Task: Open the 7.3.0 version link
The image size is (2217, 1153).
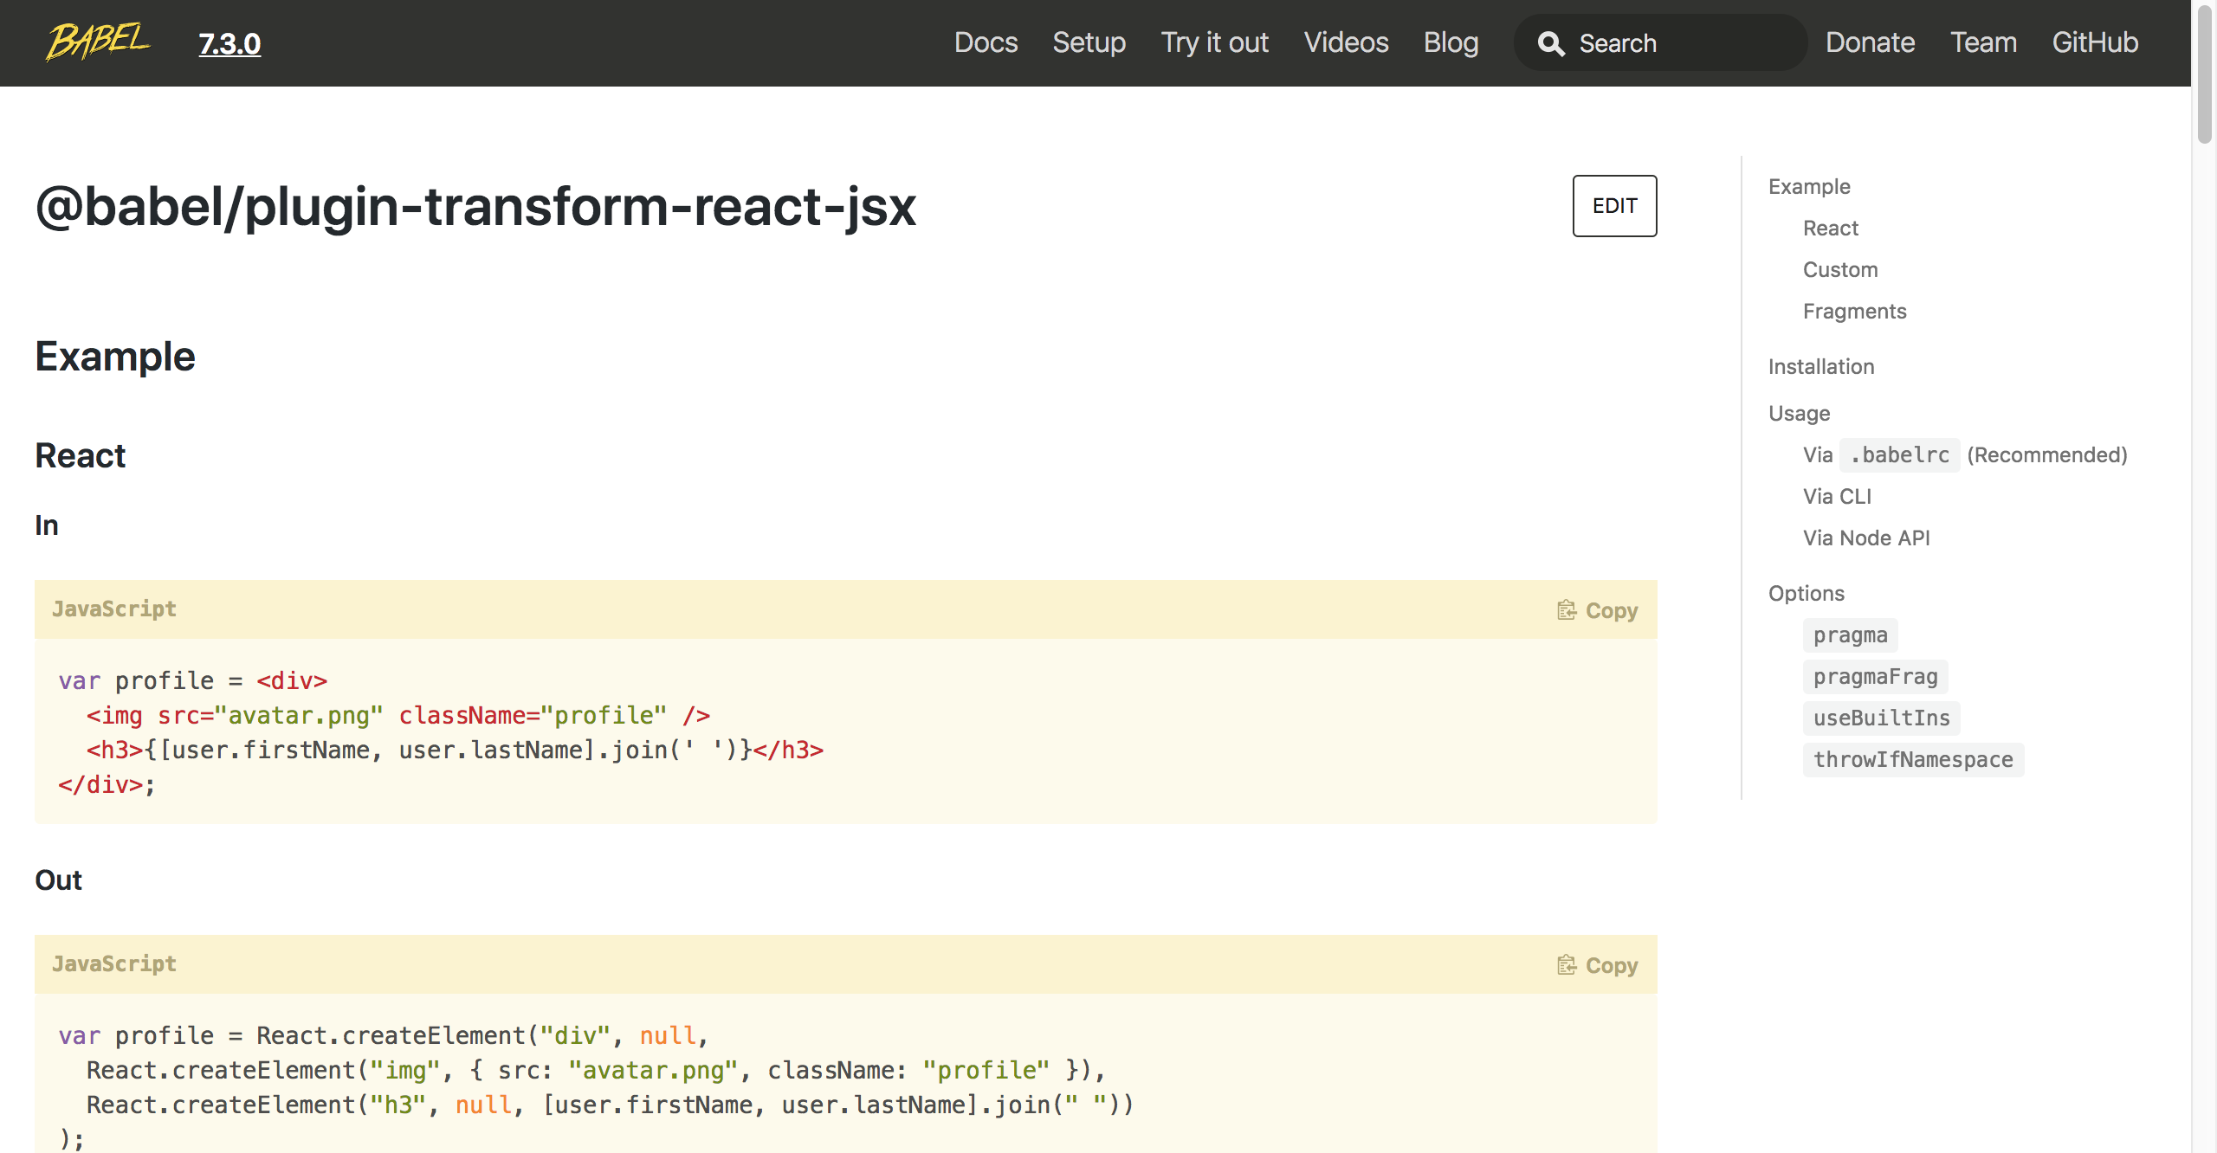Action: pyautogui.click(x=229, y=43)
